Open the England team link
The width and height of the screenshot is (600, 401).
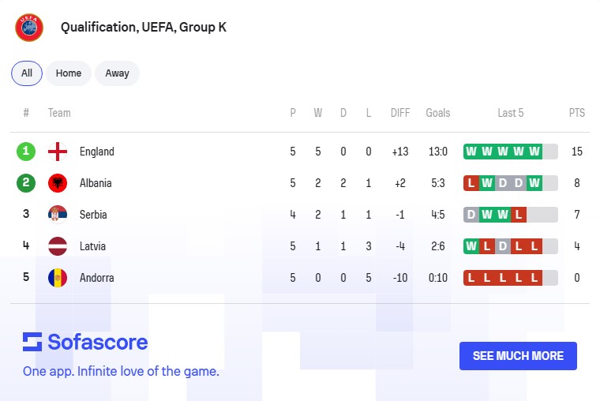point(97,152)
